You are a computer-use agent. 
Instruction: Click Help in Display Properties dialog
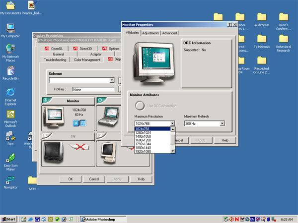[x=141, y=179]
